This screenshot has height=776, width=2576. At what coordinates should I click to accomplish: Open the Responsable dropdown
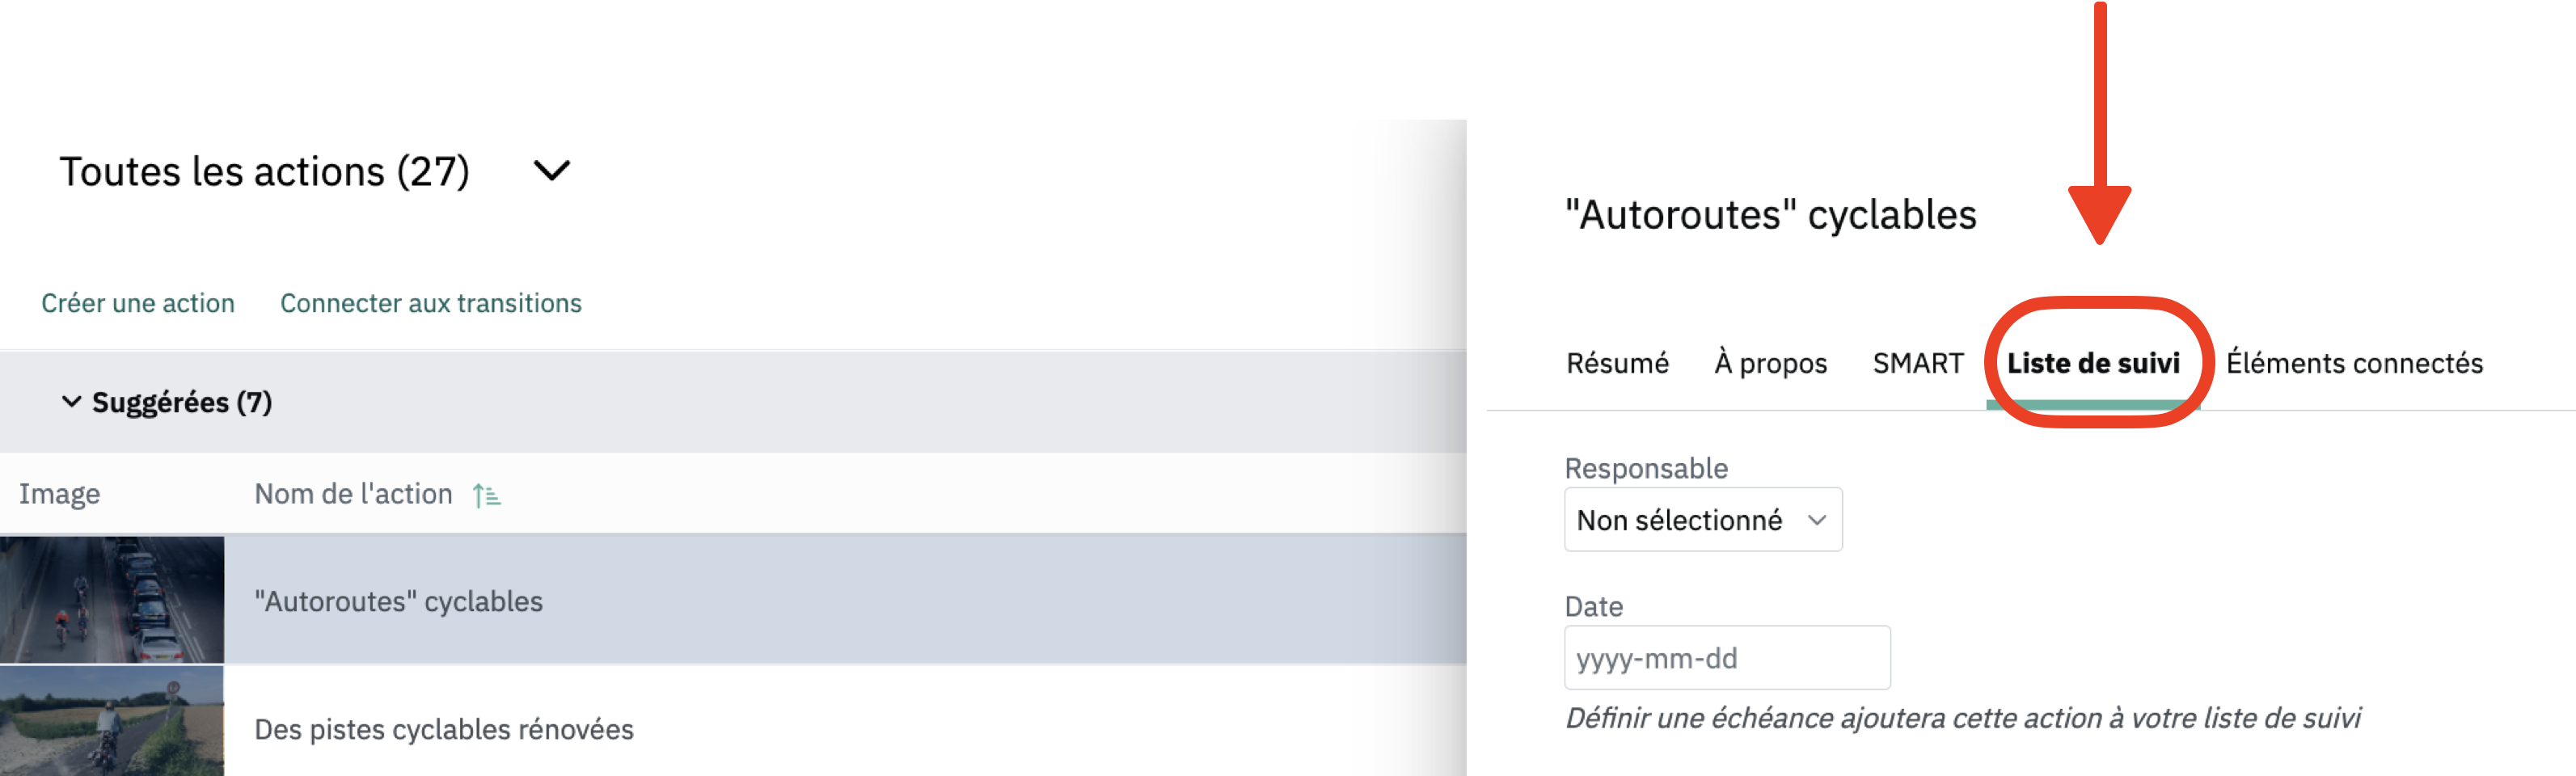pos(1703,520)
